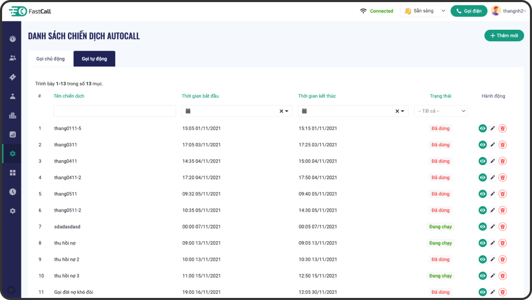The width and height of the screenshot is (532, 300).
Task: Click the Thêm mới button
Action: 504,36
